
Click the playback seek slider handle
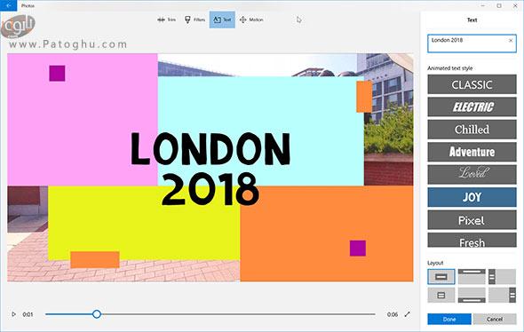pos(97,314)
